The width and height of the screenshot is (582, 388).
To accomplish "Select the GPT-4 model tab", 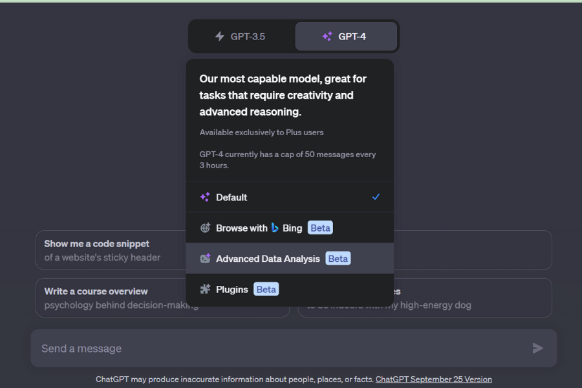I will (x=346, y=36).
